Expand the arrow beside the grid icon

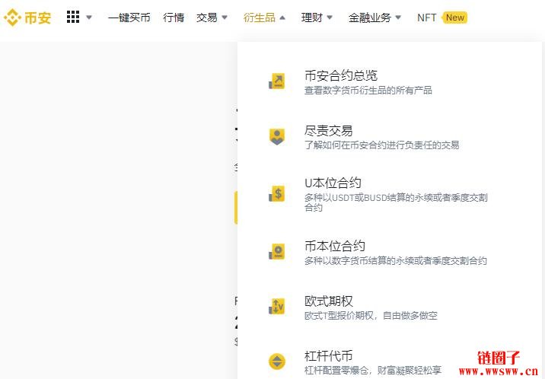89,18
